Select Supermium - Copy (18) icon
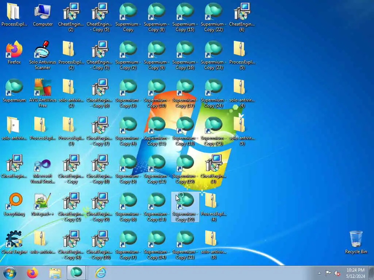This screenshot has height=280, width=374. [185, 131]
